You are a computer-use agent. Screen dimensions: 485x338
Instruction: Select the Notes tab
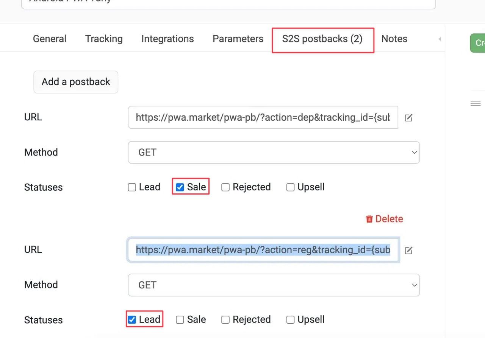pos(394,39)
